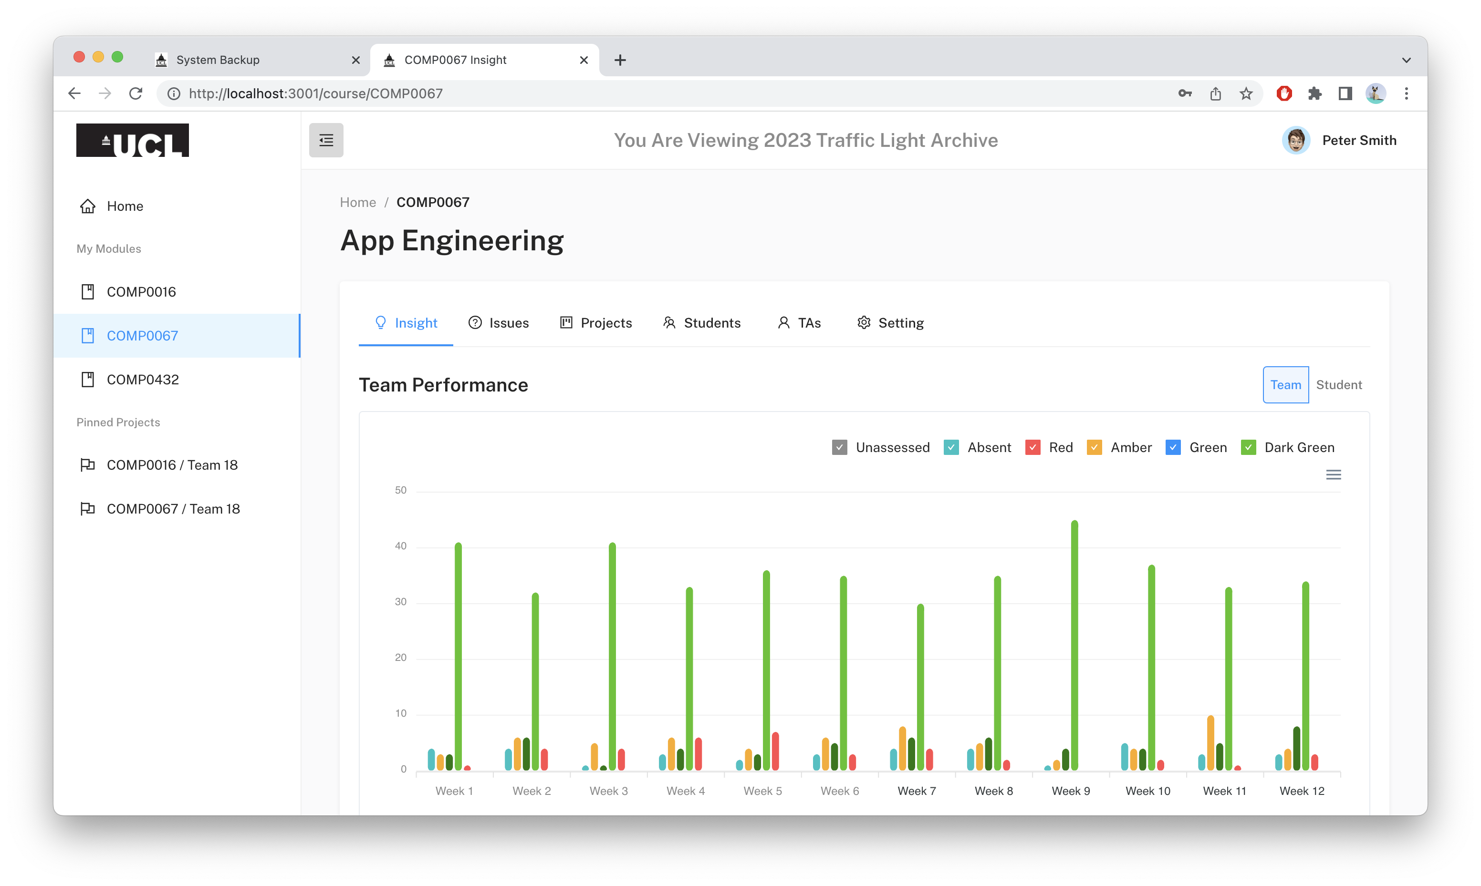Open the chart hamburger menu icon

[x=1333, y=474]
